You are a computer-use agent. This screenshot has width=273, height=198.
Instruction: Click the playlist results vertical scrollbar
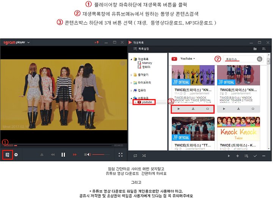click(x=269, y=102)
